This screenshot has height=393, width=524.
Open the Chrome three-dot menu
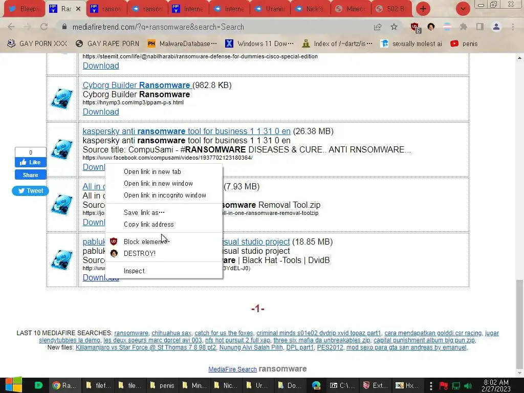click(x=513, y=27)
